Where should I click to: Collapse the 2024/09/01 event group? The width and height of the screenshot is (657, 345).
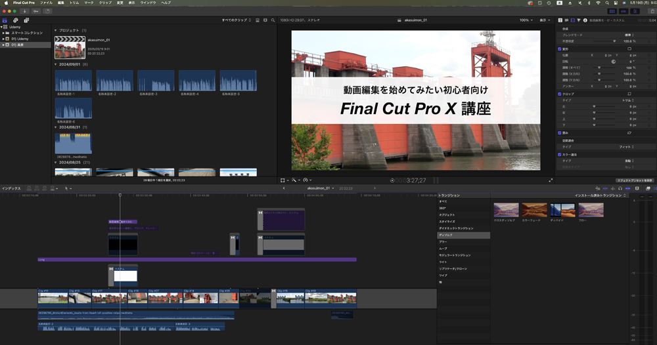(55, 64)
